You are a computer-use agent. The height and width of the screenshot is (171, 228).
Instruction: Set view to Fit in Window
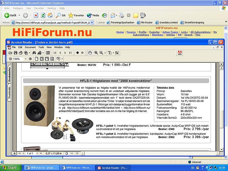point(42,59)
